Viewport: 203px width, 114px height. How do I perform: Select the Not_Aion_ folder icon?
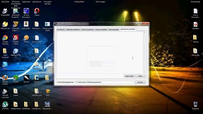click(x=37, y=24)
